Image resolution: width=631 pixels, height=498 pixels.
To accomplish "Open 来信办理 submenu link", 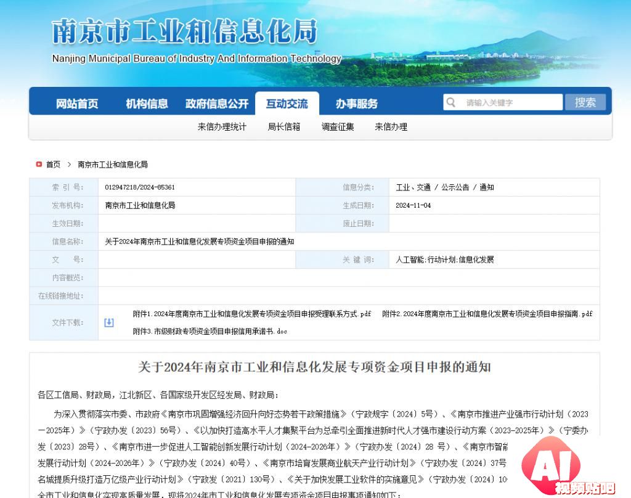I will 391,127.
